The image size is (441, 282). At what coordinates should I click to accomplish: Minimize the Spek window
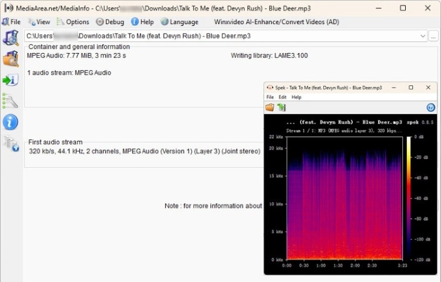click(x=394, y=88)
